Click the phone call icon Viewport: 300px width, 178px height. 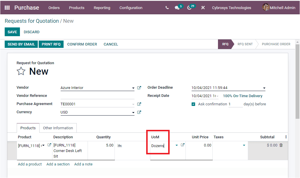tap(167, 8)
